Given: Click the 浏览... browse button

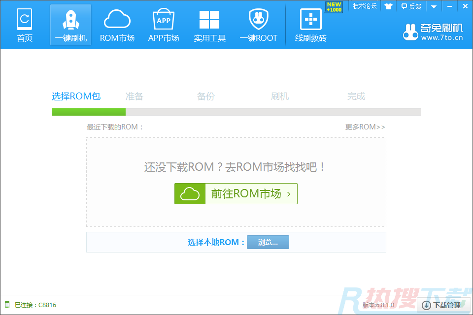Looking at the screenshot, I should tap(268, 242).
